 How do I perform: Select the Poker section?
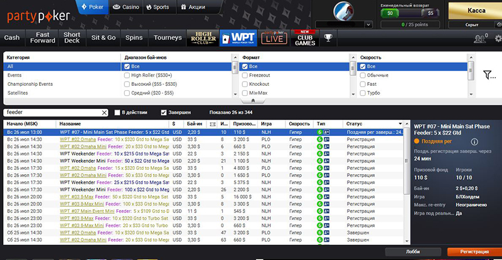click(x=92, y=7)
